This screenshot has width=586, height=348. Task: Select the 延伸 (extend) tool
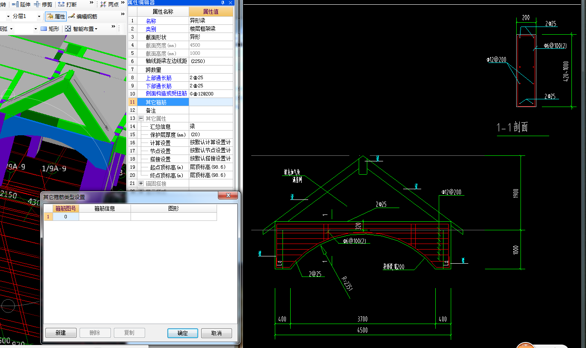point(21,4)
